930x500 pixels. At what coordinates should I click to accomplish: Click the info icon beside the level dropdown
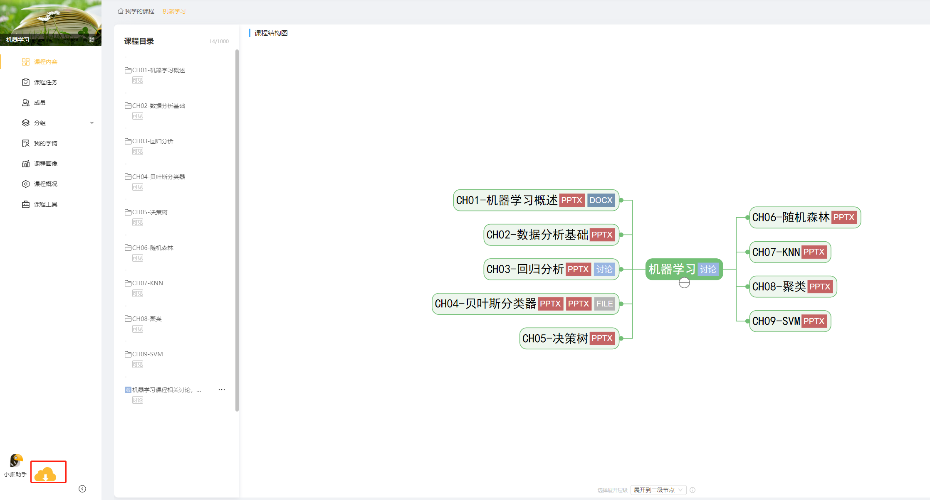click(693, 490)
